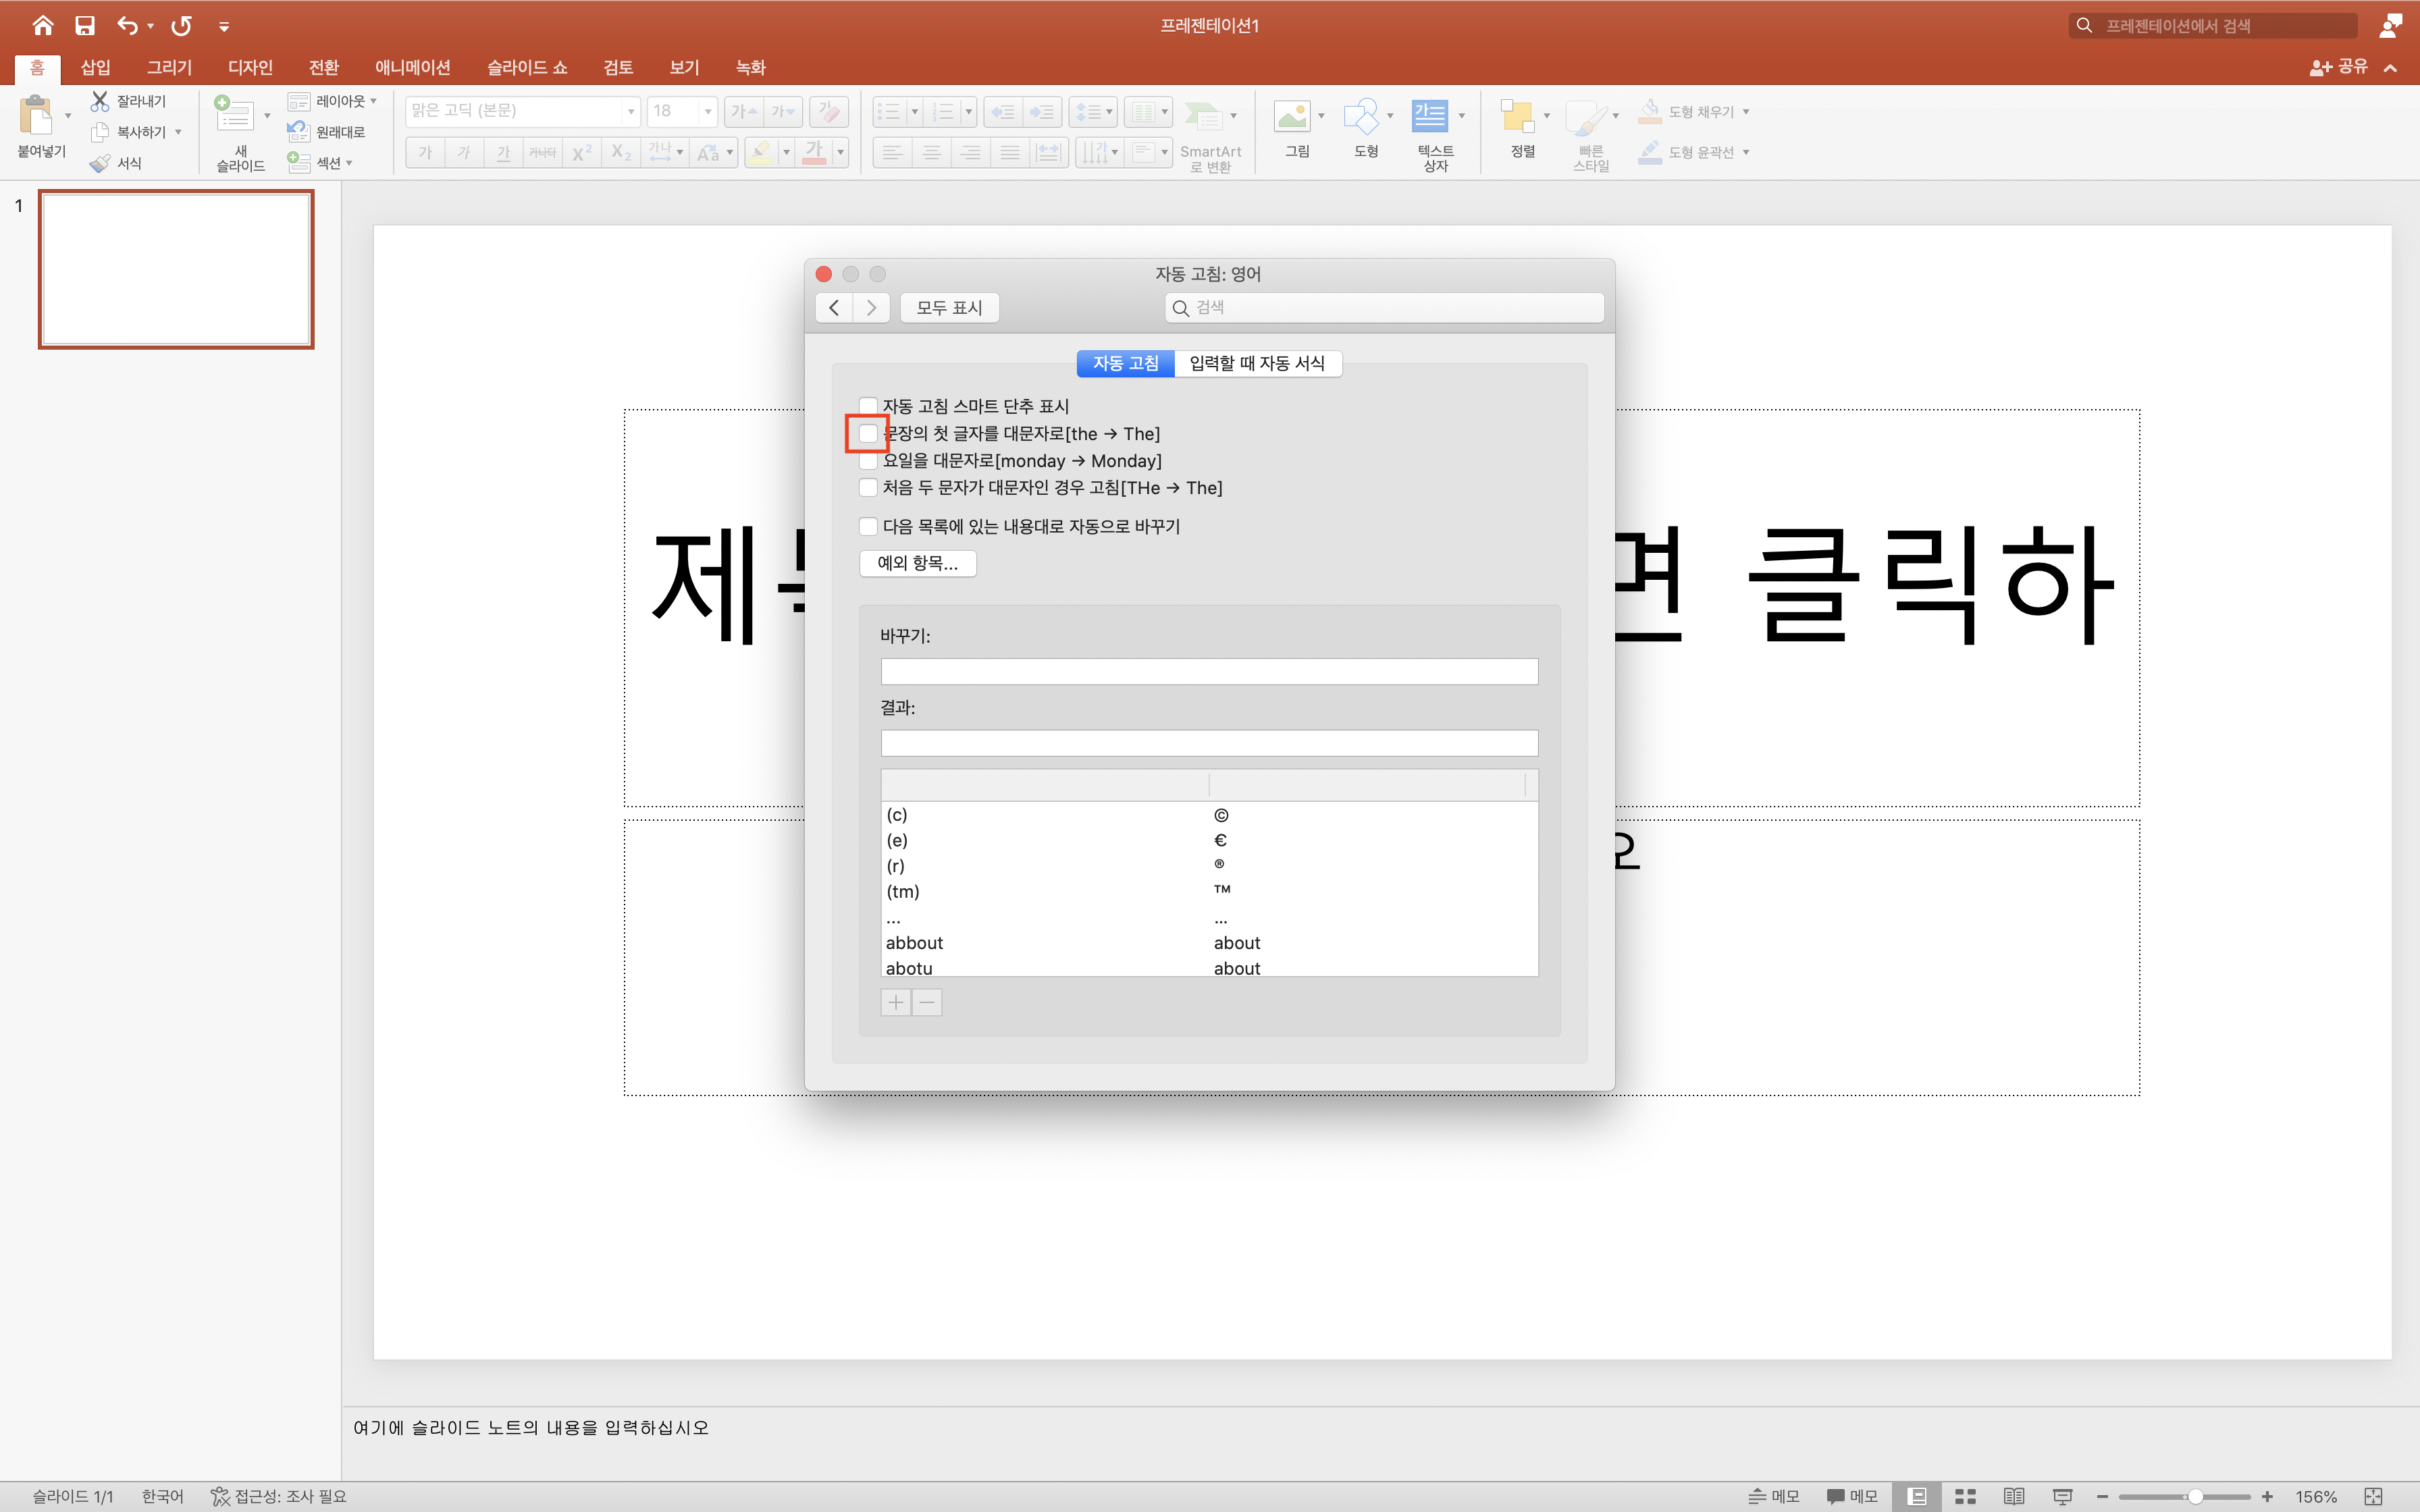Check 'replace text as you type' (다음 목록에) option
Screen dimensions: 2420x1512
[868, 526]
